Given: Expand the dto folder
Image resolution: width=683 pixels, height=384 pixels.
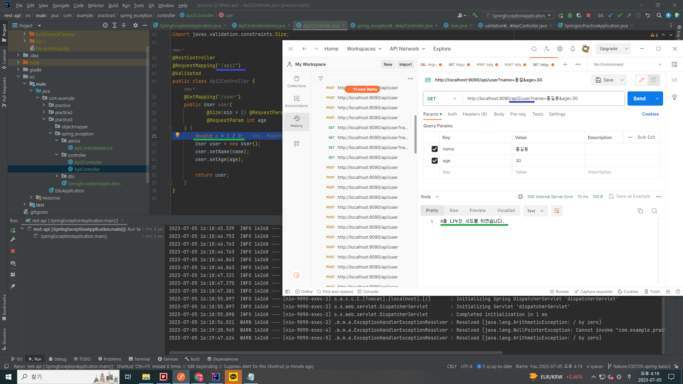Looking at the screenshot, I should click(x=57, y=176).
